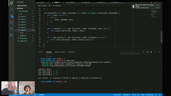Split the terminal panel
The height and width of the screenshot is (96, 171).
pyautogui.click(x=147, y=52)
